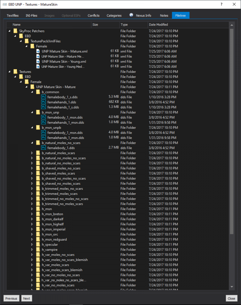The image size is (241, 305).
Task: Open the Textfiles tab
Action: coord(13,16)
